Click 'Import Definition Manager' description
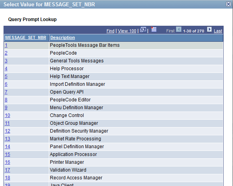The width and height of the screenshot is (233, 186). click(x=77, y=84)
